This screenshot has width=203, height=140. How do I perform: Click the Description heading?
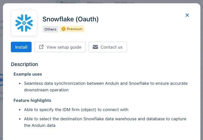click(24, 64)
